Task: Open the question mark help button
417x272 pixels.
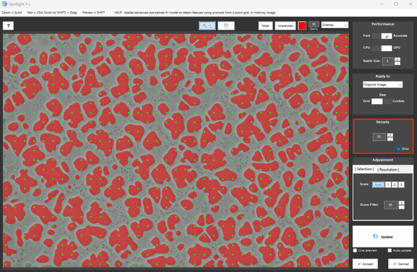Action: (x=8, y=26)
